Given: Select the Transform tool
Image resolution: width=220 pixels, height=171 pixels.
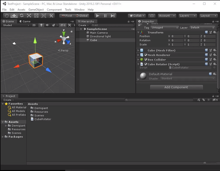Looking at the screenshot, I should tap(44, 16).
